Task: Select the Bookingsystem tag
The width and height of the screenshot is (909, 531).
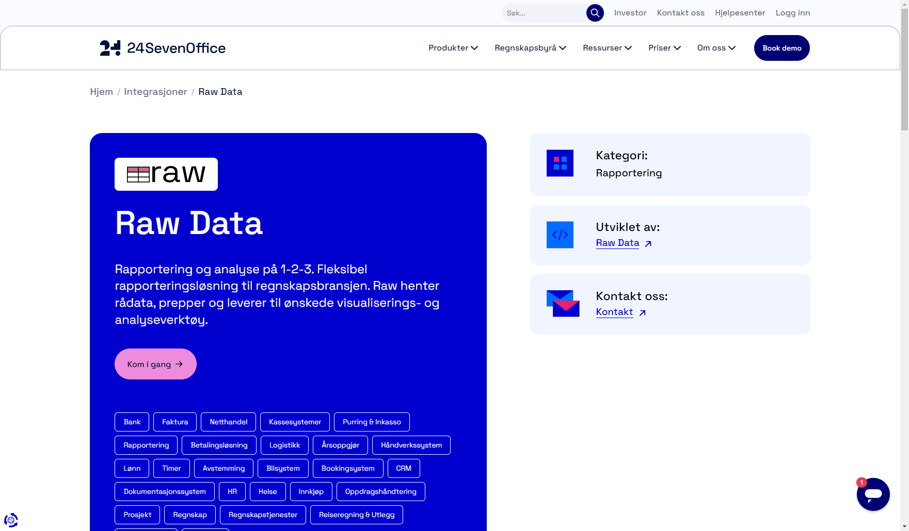Action: click(348, 468)
